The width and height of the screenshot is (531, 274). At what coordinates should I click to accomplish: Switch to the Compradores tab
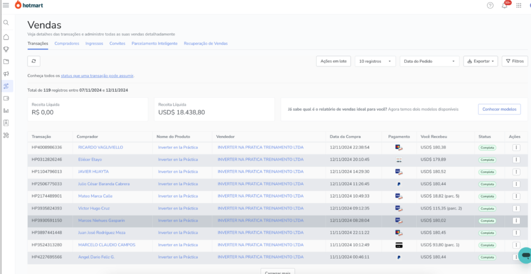pyautogui.click(x=67, y=44)
